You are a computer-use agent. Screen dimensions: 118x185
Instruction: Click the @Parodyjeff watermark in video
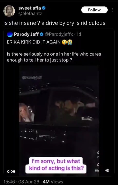coord(32,77)
